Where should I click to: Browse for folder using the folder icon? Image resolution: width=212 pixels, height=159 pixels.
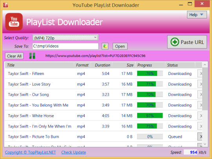(105, 46)
